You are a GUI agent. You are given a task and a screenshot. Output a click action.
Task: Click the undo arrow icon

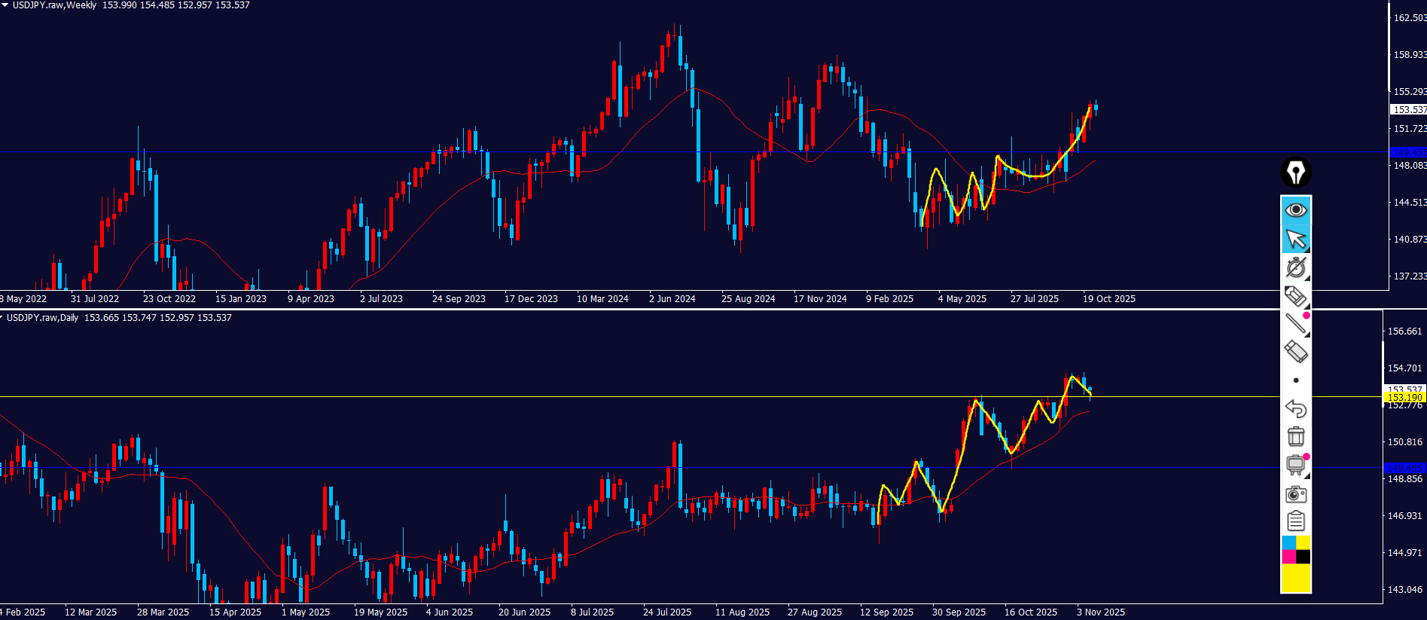1295,408
